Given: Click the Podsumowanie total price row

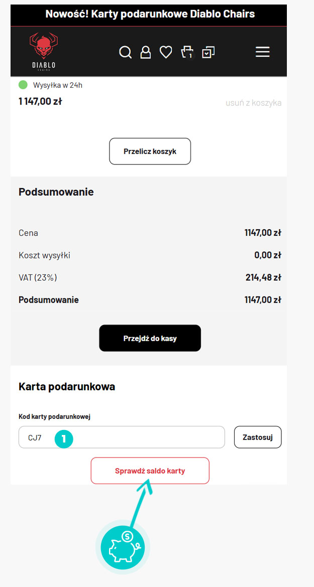Looking at the screenshot, I should [150, 300].
